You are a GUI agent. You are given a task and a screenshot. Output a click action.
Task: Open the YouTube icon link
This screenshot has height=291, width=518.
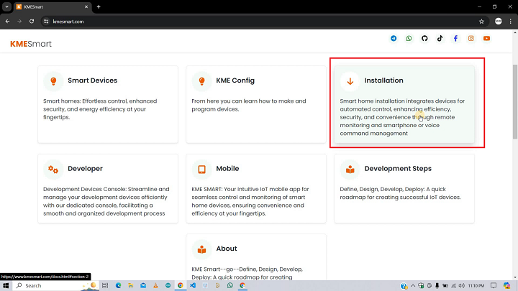point(486,38)
